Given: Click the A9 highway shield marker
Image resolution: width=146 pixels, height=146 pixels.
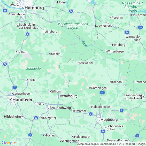Looking at the screenshot, I should 137,136.
